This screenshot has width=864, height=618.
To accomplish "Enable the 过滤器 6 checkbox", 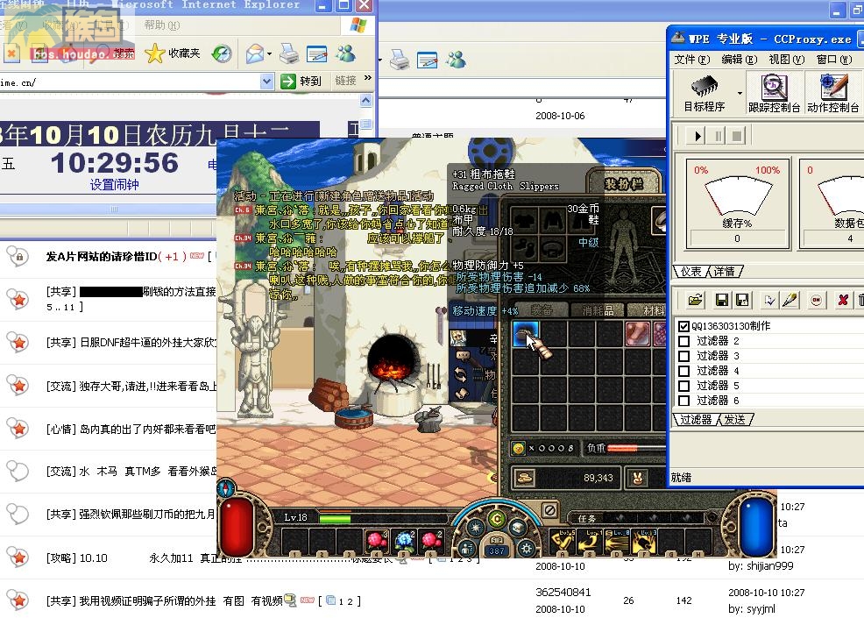I will point(683,401).
